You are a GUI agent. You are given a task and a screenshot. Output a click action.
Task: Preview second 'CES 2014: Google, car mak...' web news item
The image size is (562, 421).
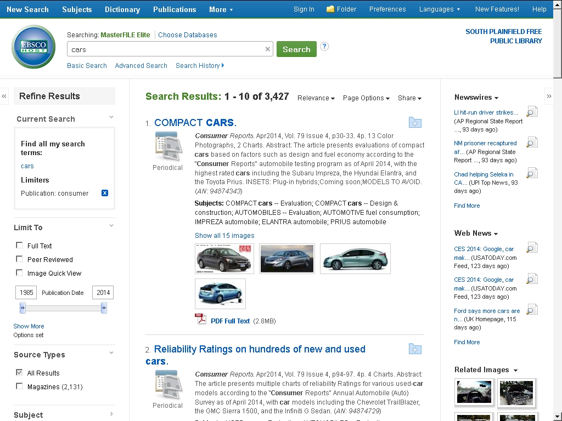[x=532, y=279]
